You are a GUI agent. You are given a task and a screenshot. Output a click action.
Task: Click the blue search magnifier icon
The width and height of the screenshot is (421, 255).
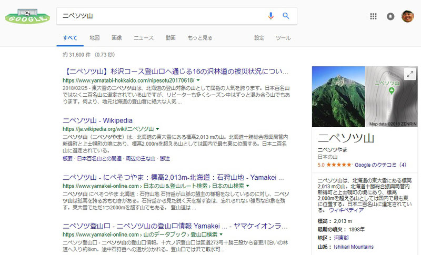click(286, 16)
